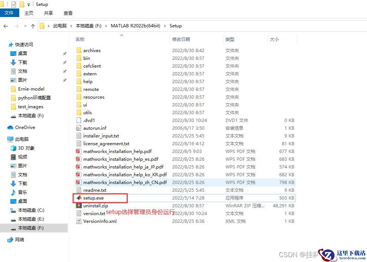Click the properties checkmark icon in title bar
Image resolution: width=367 pixels, height=262 pixels.
click(x=14, y=4)
